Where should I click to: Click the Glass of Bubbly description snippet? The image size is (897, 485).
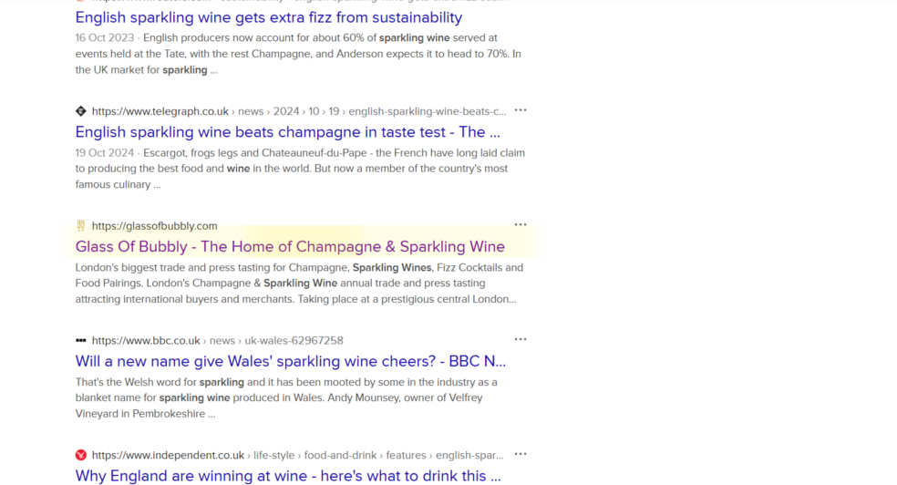(x=299, y=284)
